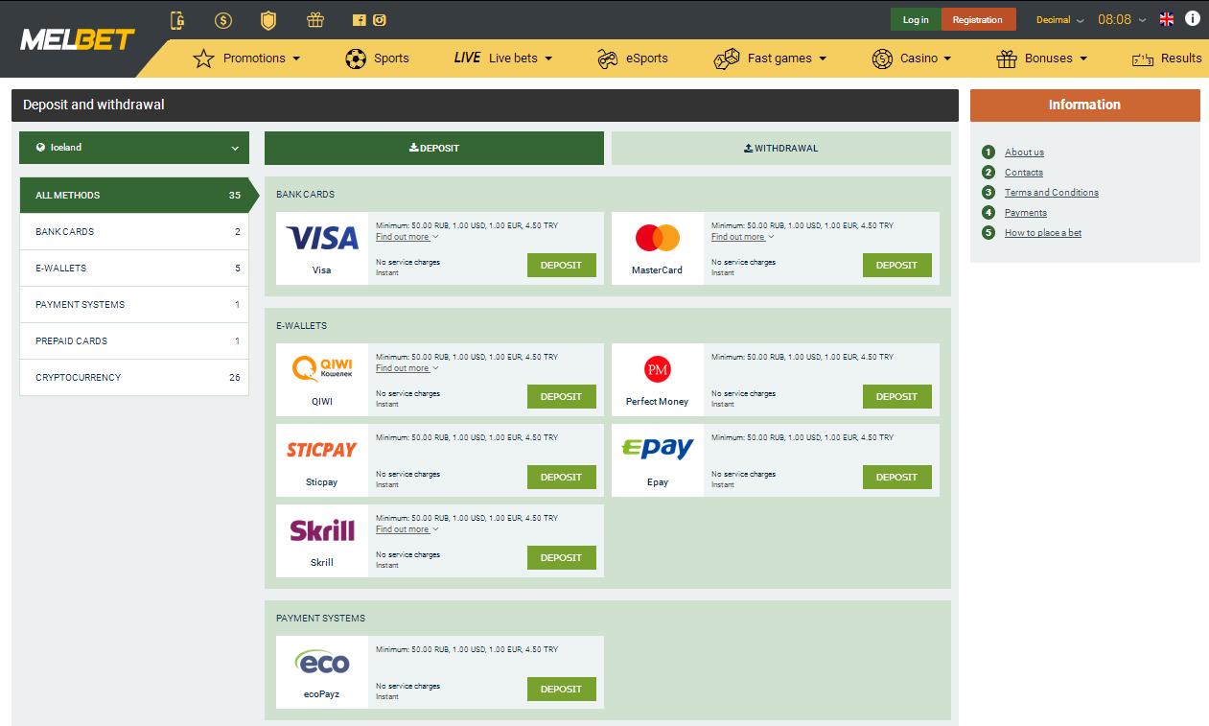The width and height of the screenshot is (1209, 726).
Task: Click Deposit button for ecoPayz
Action: point(562,690)
